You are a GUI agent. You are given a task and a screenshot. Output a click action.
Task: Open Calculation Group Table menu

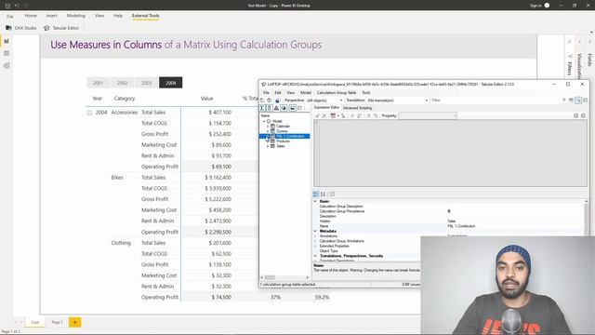pos(337,93)
